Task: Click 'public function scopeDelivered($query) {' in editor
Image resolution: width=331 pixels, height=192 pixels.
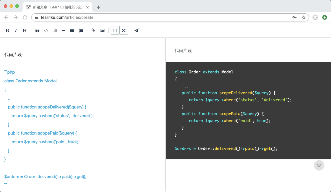Action: pyautogui.click(x=47, y=107)
